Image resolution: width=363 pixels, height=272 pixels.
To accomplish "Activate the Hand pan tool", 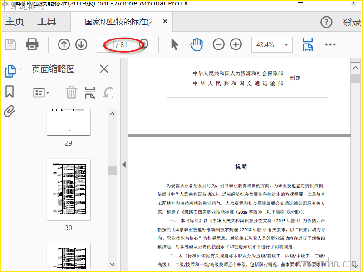I will [196, 44].
